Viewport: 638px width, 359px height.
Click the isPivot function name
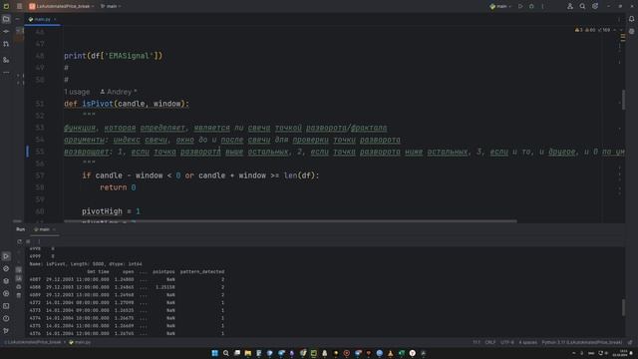98,104
